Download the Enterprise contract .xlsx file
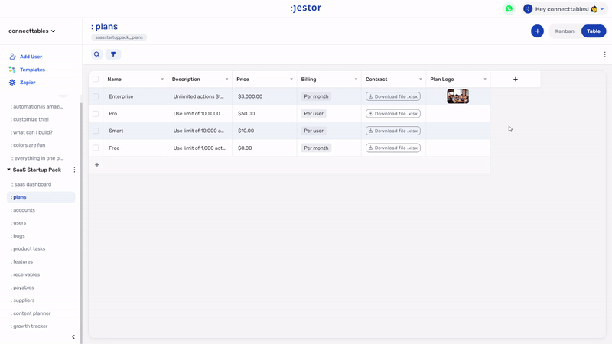The height and width of the screenshot is (344, 612). click(x=393, y=96)
